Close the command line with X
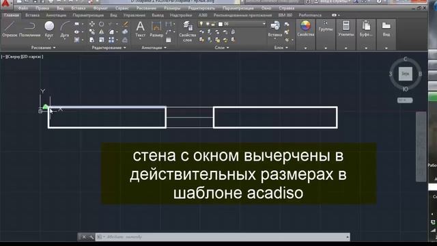The width and height of the screenshot is (437, 246). click(x=84, y=237)
